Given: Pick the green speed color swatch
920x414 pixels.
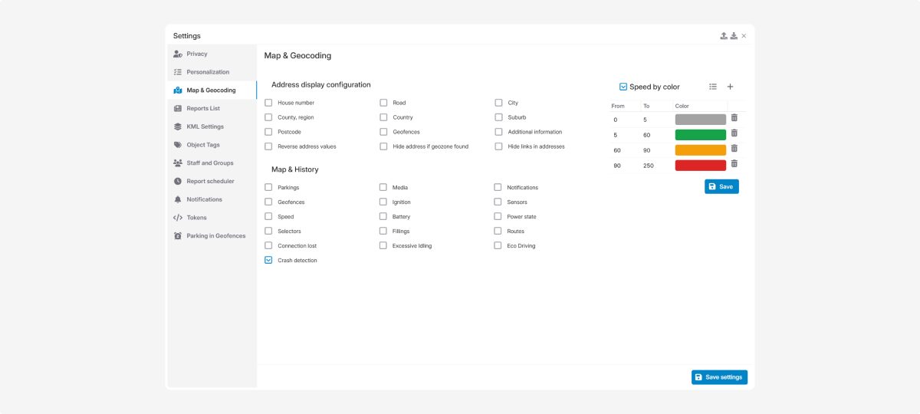Looking at the screenshot, I should point(700,135).
